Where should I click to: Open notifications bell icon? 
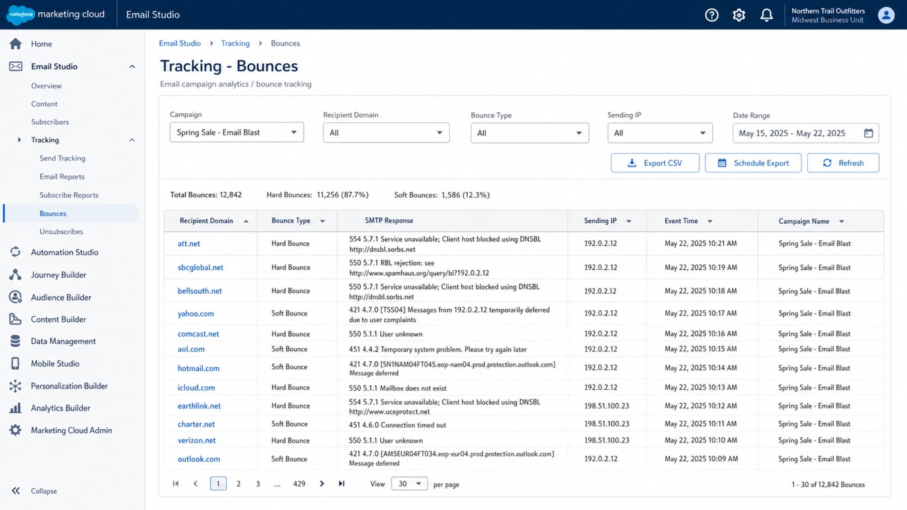[766, 15]
